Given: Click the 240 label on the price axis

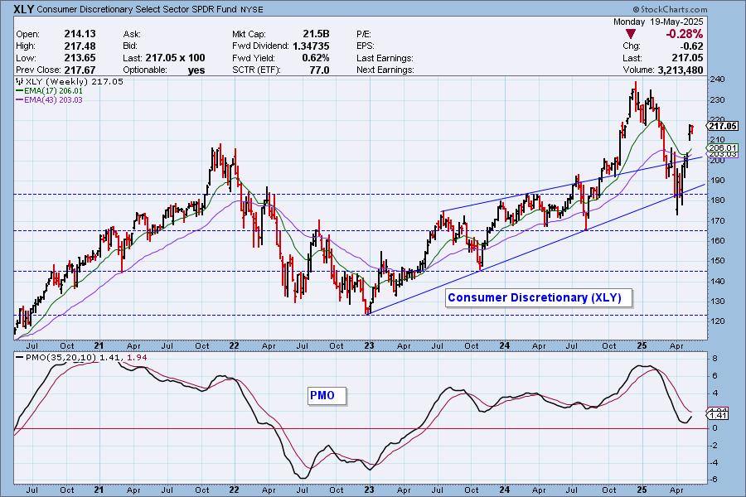Looking at the screenshot, I should (718, 80).
